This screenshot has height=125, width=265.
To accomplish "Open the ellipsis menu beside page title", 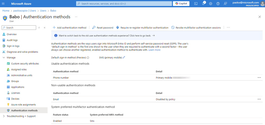I will point(76,17).
